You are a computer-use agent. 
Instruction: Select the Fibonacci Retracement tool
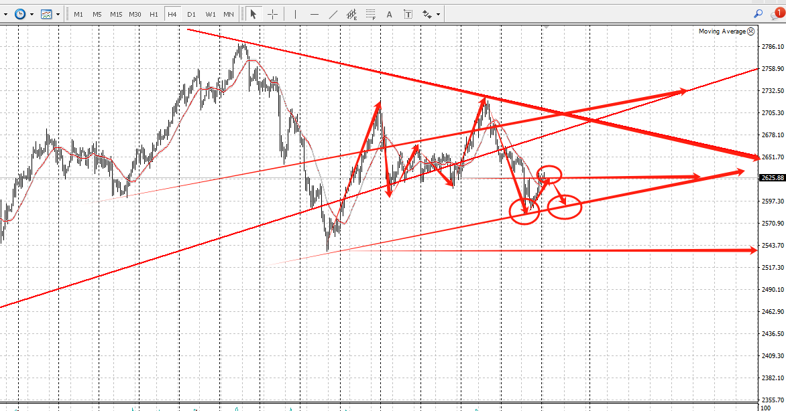point(370,14)
